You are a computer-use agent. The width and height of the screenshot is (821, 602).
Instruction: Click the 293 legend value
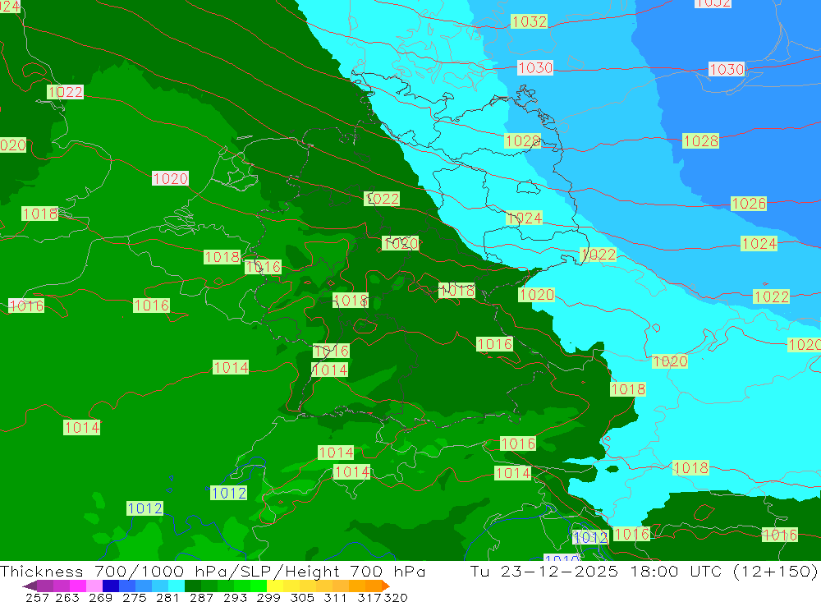[235, 597]
